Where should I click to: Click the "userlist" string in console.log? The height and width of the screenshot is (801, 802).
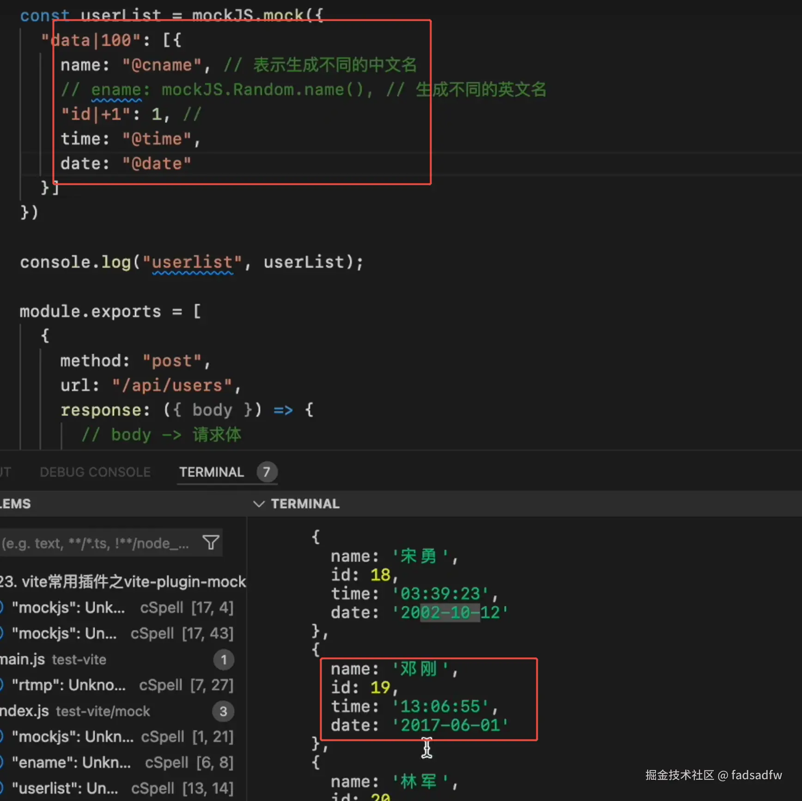point(192,262)
